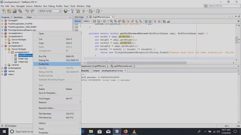Run the project with green play icon
Image resolution: width=241 pixels, height=135 pixels.
pos(84,11)
